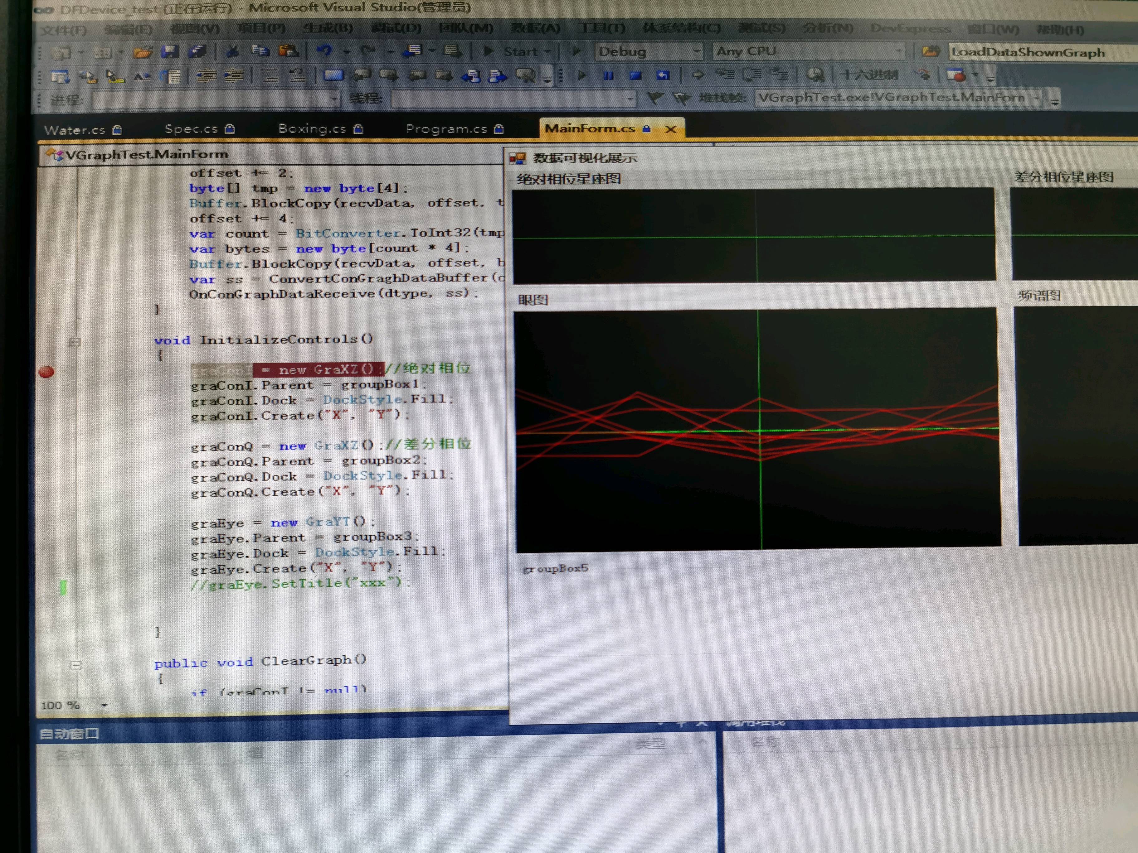
Task: Pause execution with Break All button
Action: pos(608,75)
